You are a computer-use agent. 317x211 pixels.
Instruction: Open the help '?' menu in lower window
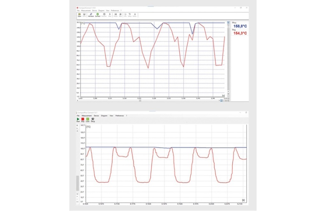[x=126, y=116]
